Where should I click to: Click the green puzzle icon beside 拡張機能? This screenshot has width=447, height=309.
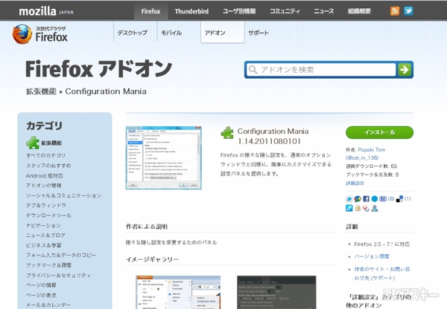(33, 143)
